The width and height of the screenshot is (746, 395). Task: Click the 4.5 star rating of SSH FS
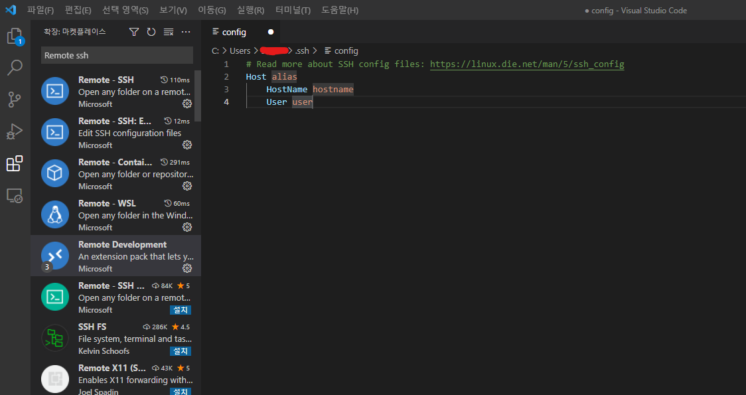(181, 327)
